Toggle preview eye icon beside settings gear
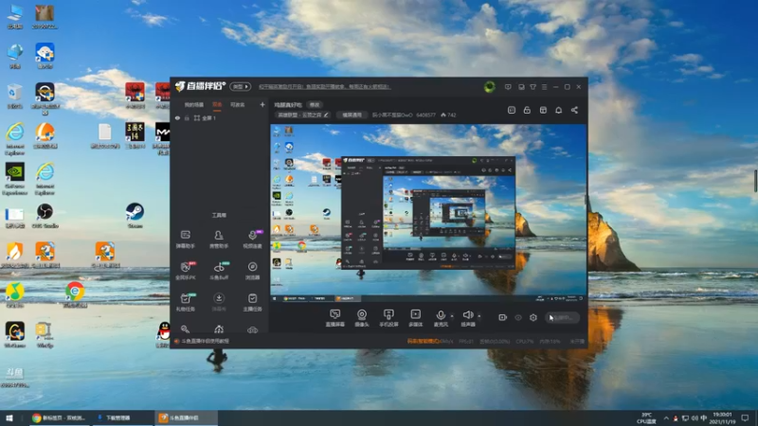The height and width of the screenshot is (426, 758). click(518, 317)
